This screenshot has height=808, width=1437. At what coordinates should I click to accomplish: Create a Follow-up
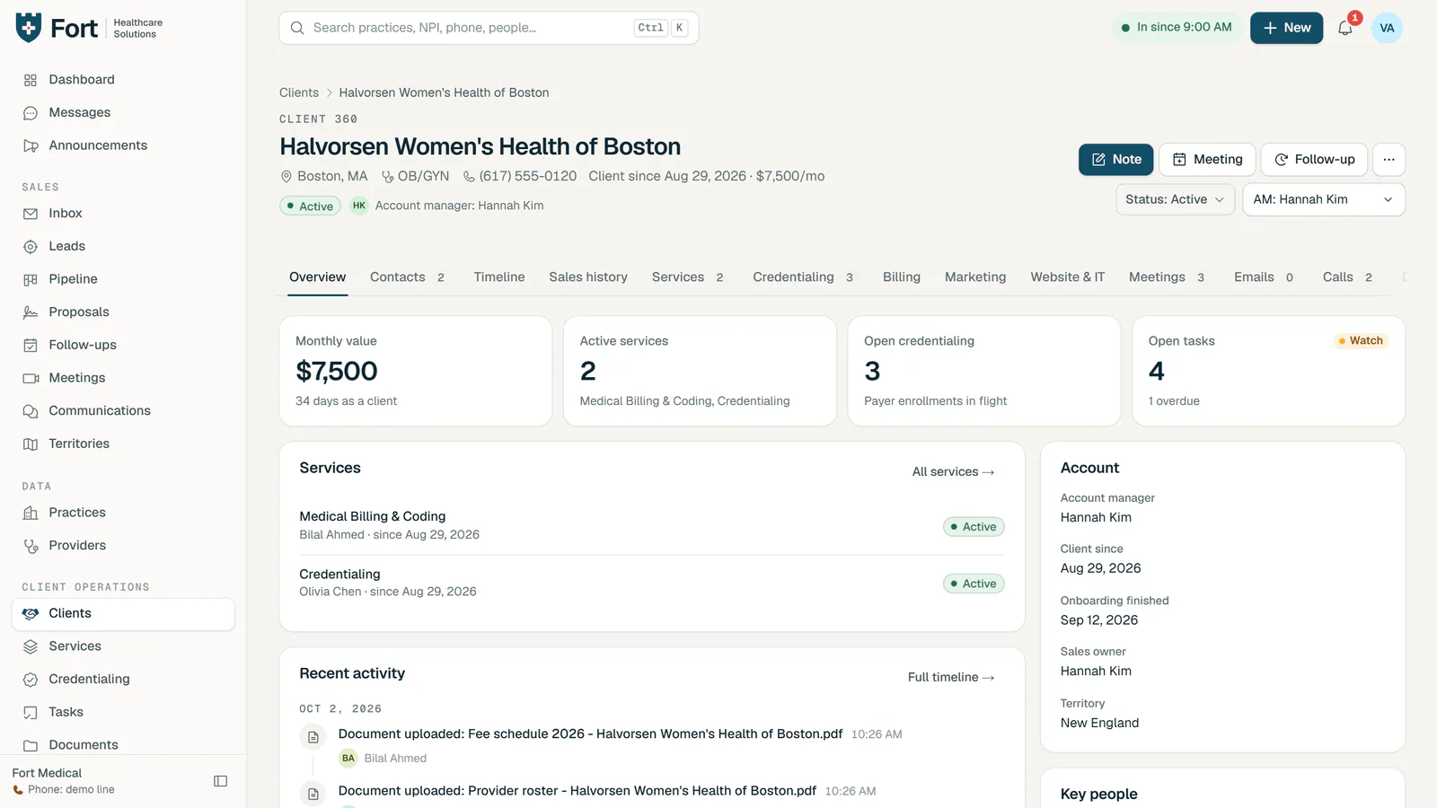coord(1314,160)
